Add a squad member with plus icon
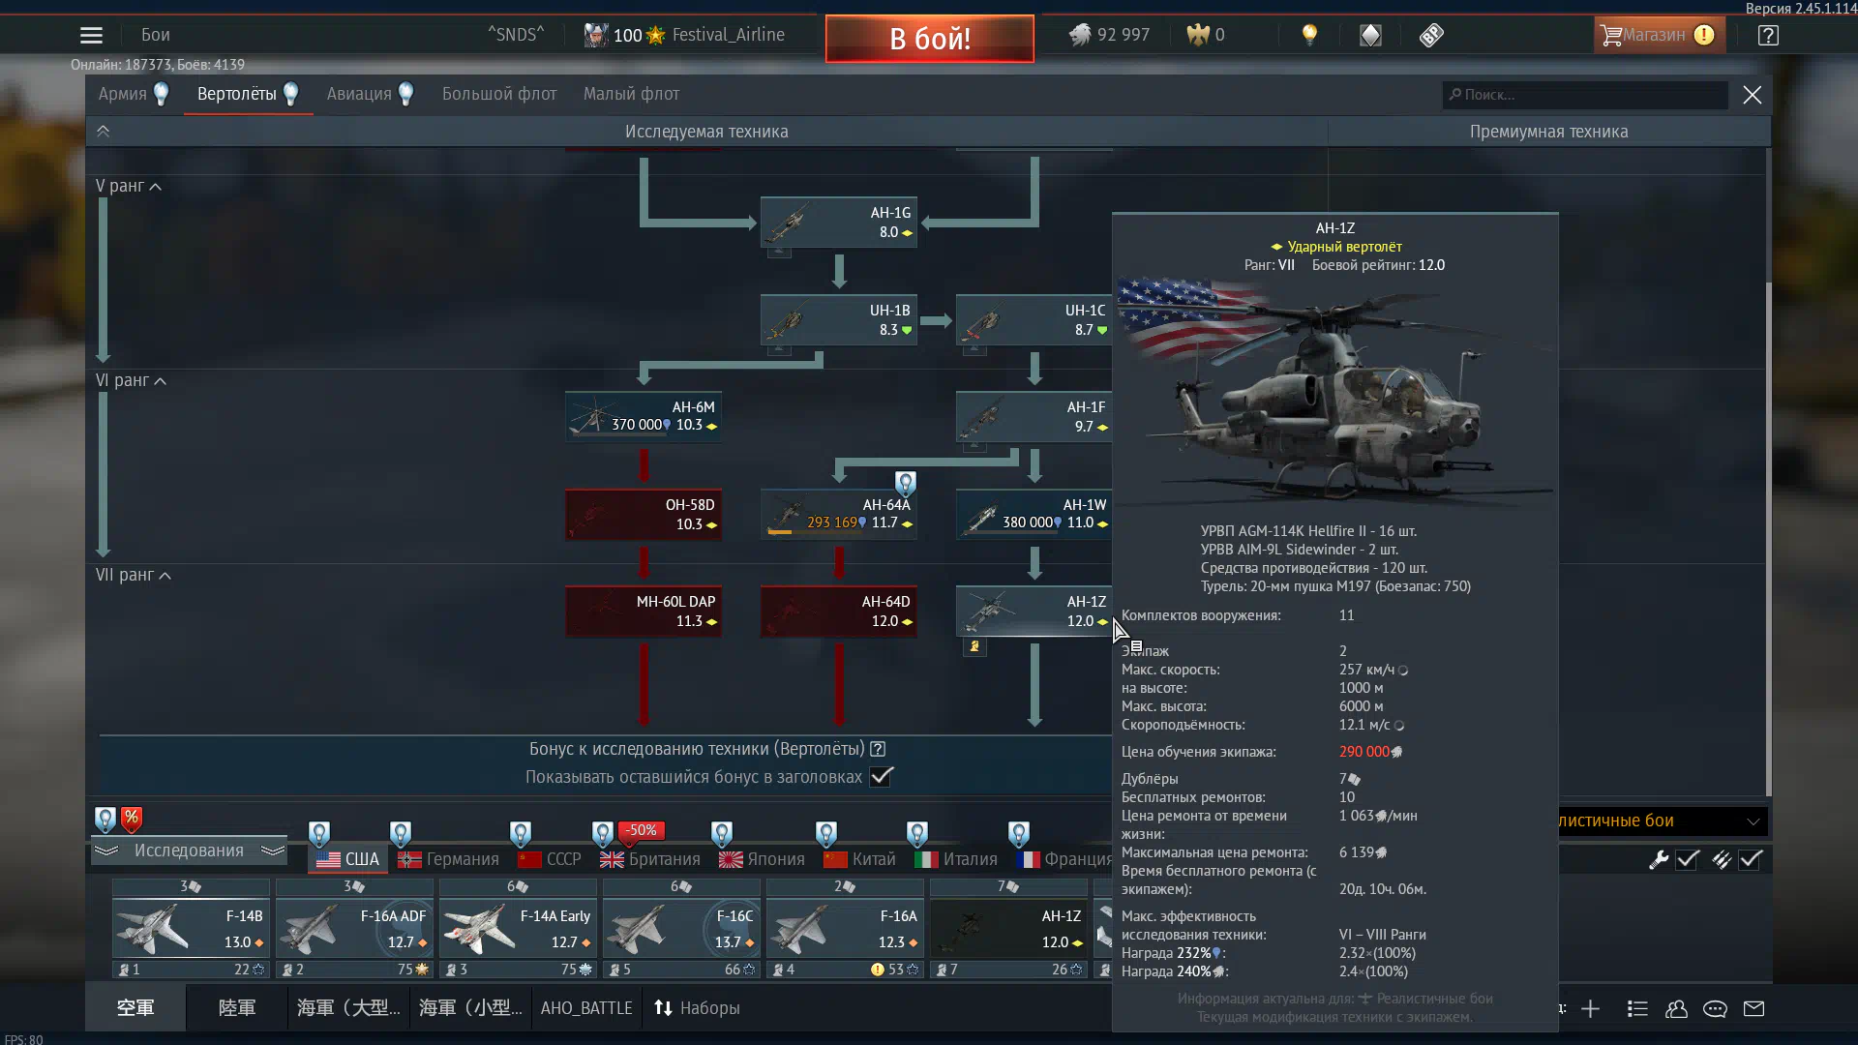Screen dimensions: 1858x1045 1591,1009
